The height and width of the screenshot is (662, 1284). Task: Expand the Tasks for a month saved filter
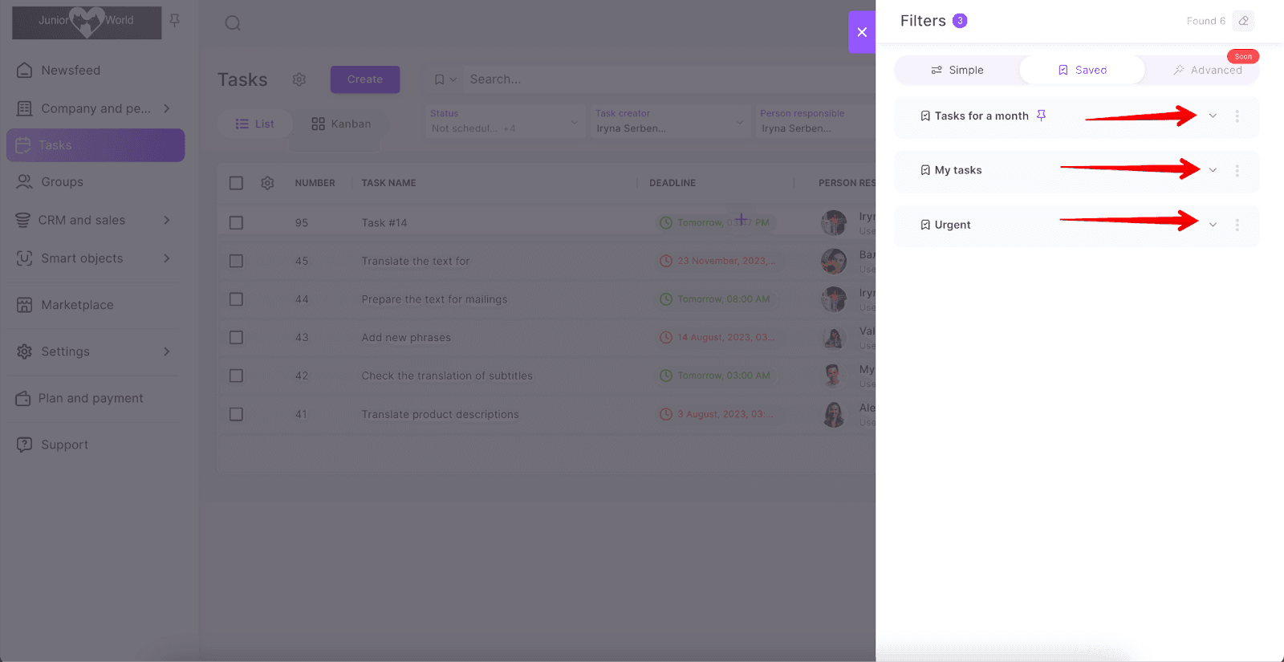tap(1213, 116)
